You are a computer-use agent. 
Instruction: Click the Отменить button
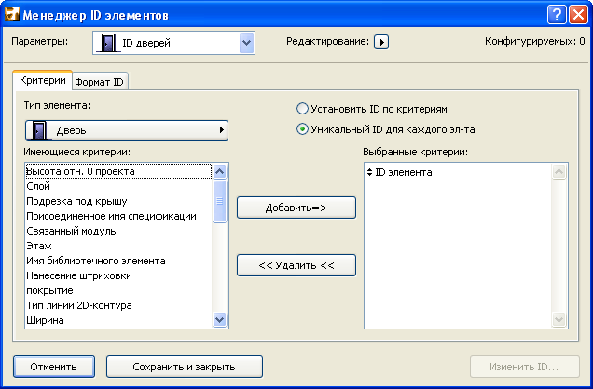tap(52, 367)
